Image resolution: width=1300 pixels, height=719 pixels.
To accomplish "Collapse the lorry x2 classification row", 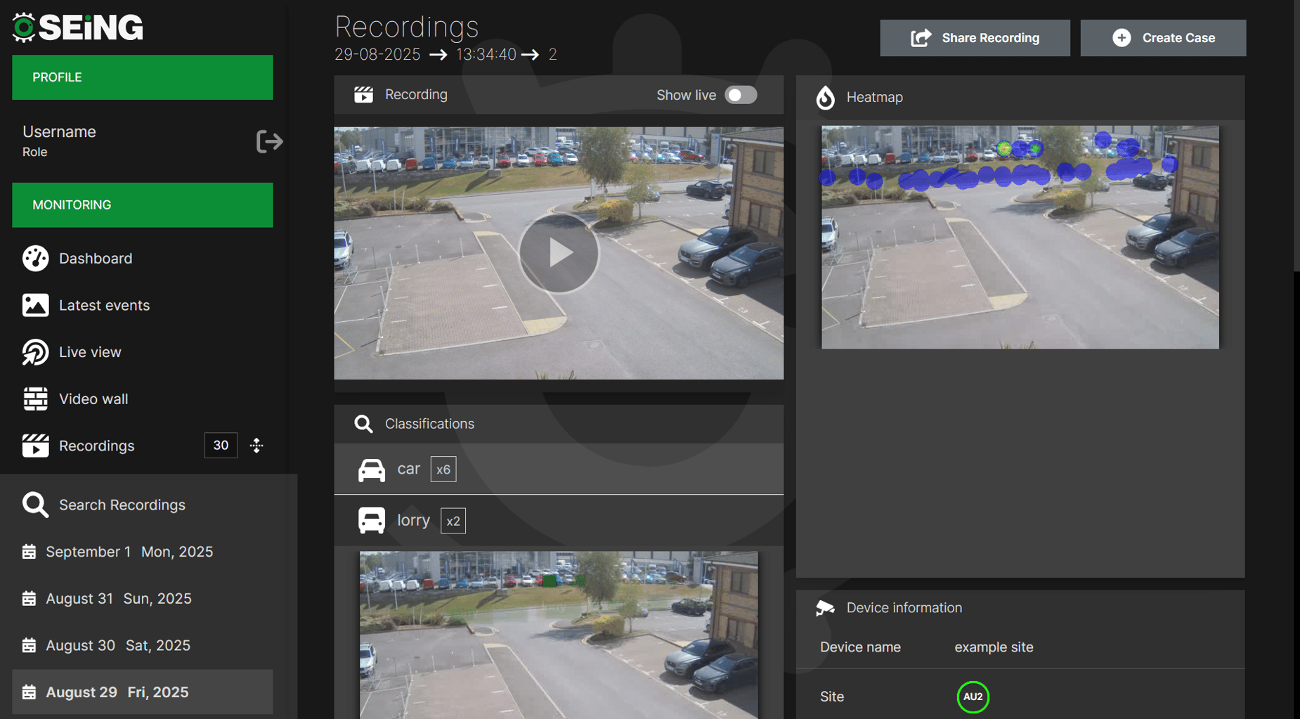I will tap(559, 520).
